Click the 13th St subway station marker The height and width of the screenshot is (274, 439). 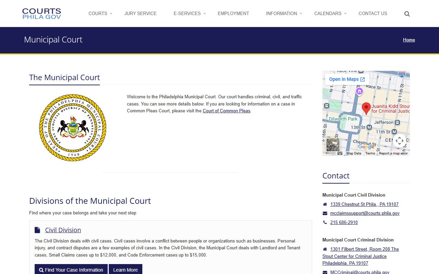369,127
